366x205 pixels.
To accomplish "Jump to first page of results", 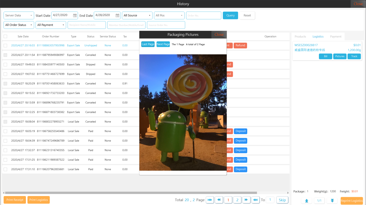I will tap(210, 200).
